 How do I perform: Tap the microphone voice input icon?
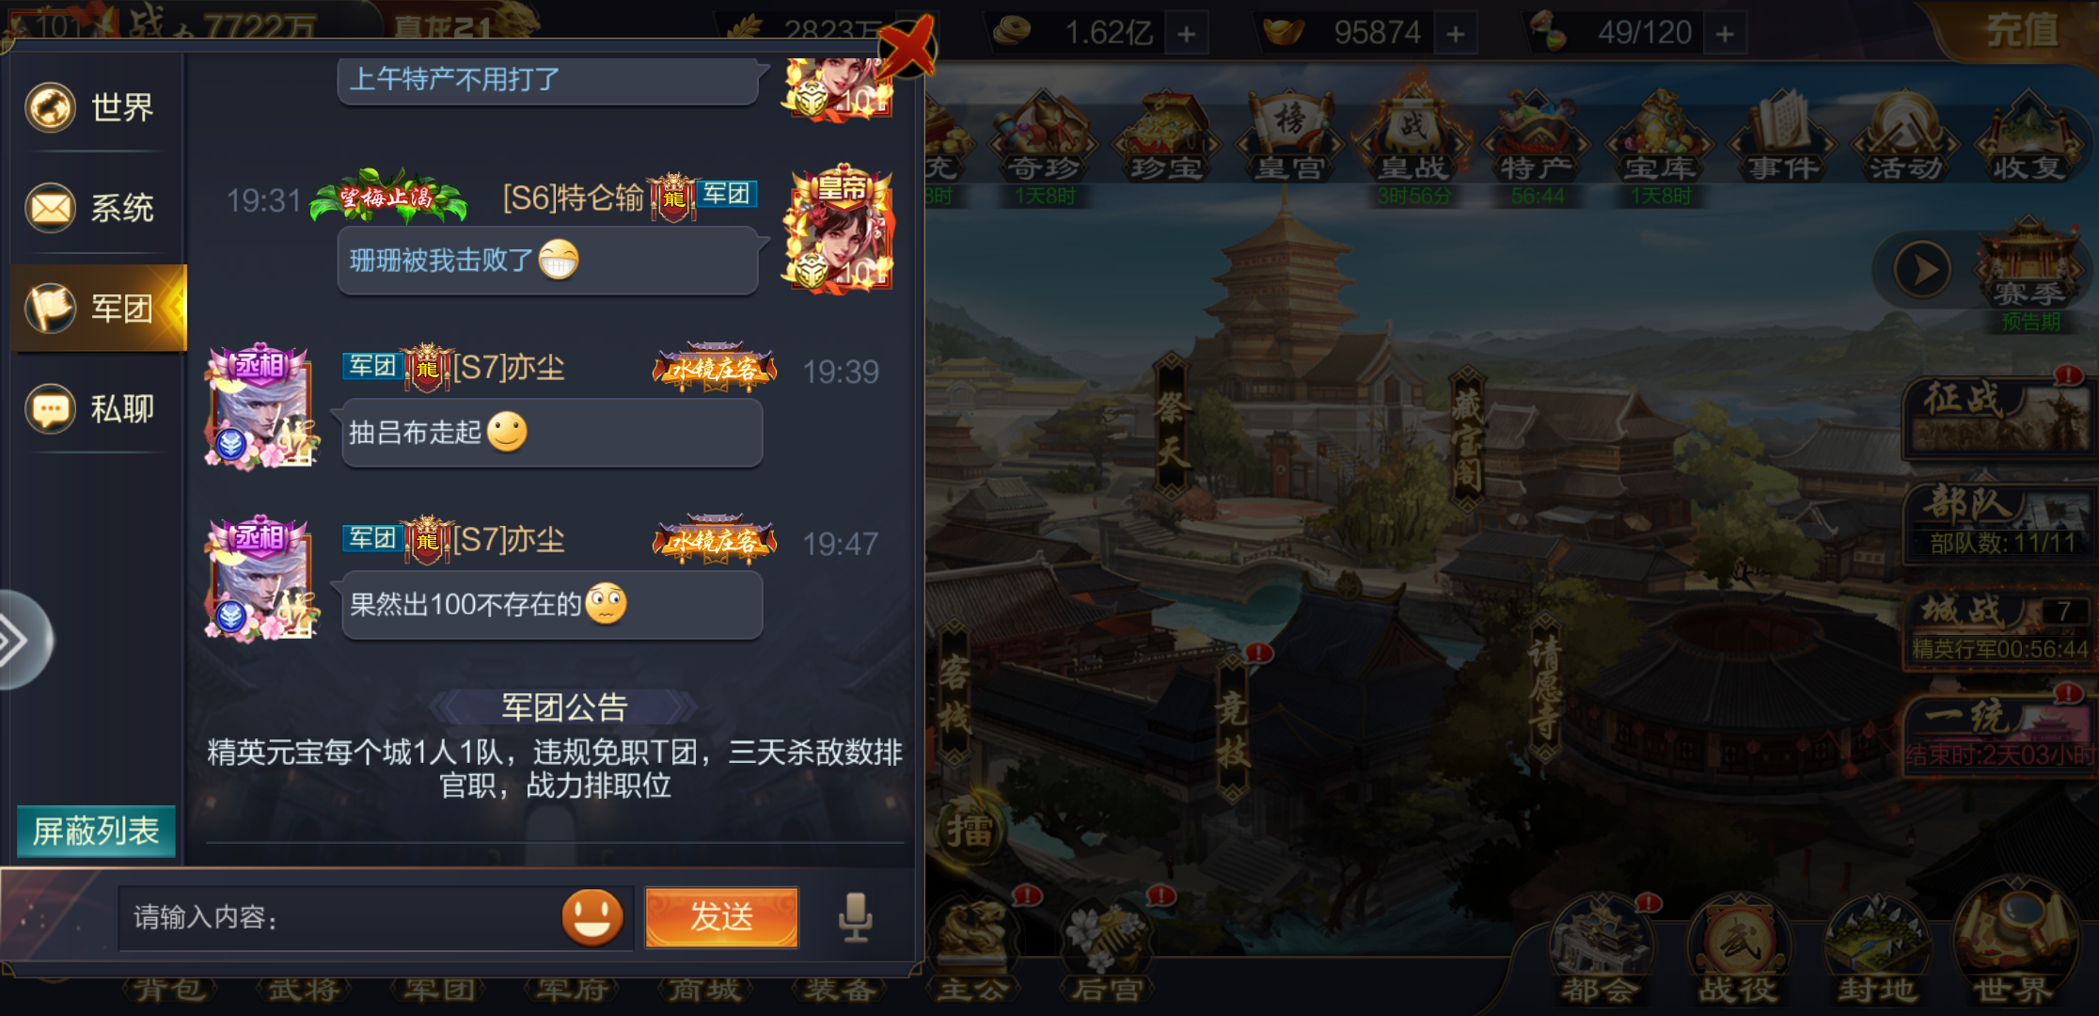click(855, 917)
